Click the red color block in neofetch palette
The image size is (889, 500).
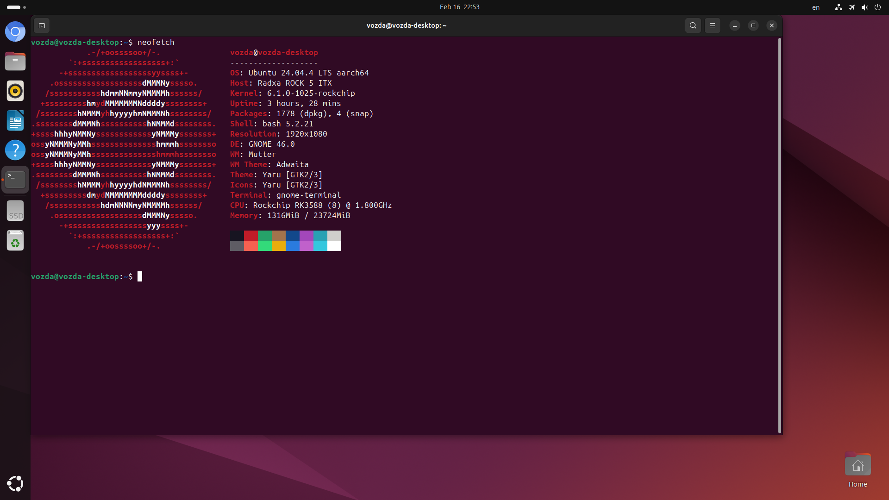[251, 236]
